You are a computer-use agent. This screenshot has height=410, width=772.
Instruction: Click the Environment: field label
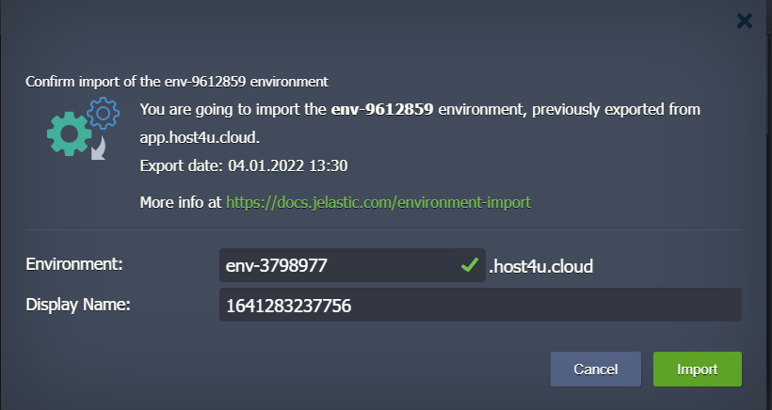tap(73, 264)
